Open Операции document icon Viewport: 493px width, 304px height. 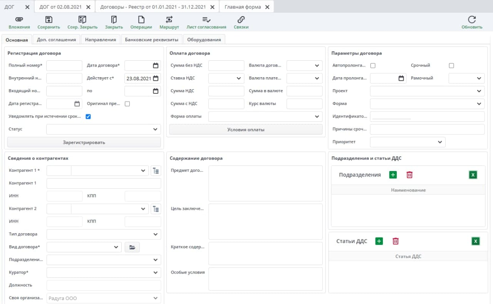click(141, 20)
